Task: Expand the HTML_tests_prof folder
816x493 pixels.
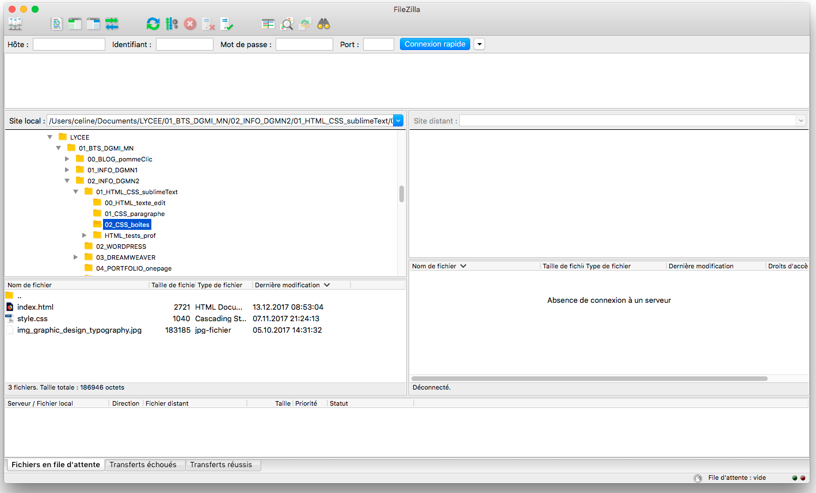Action: pos(84,236)
